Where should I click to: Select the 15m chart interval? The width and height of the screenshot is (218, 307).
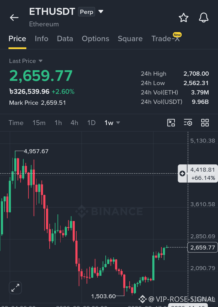pyautogui.click(x=39, y=123)
